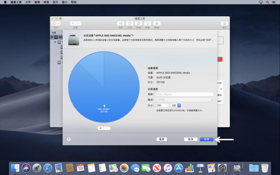Click the 名称 partition name field

pyautogui.click(x=185, y=94)
